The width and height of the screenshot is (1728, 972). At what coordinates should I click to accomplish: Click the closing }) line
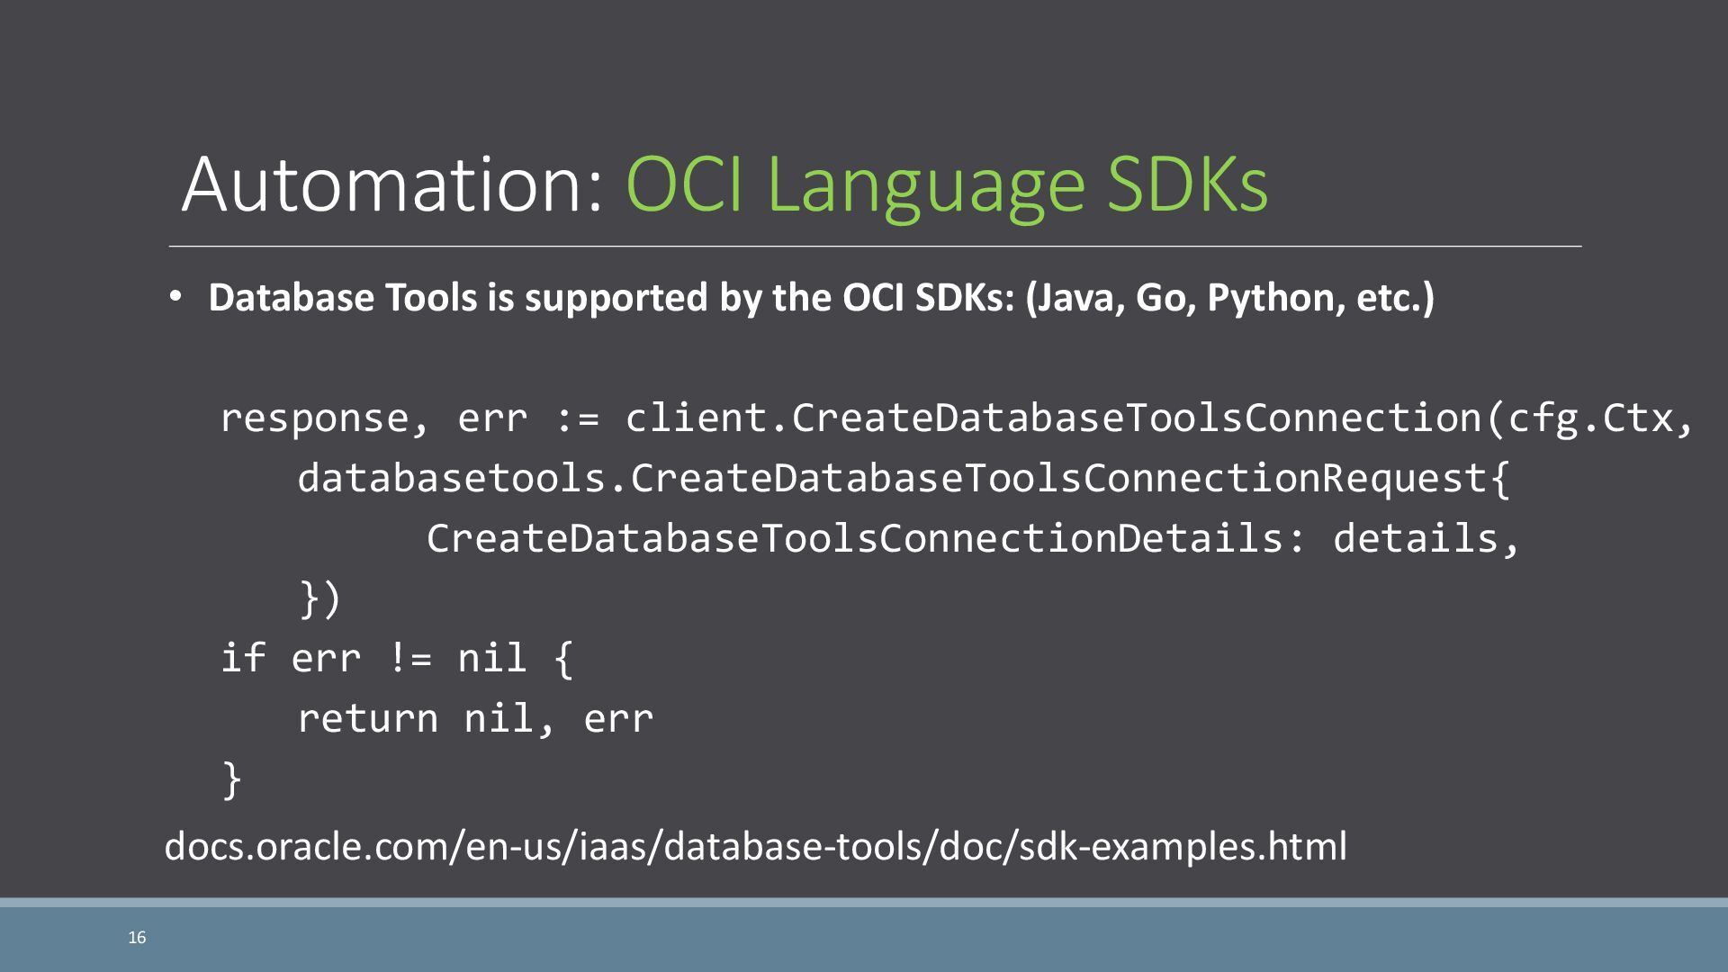[x=320, y=598]
